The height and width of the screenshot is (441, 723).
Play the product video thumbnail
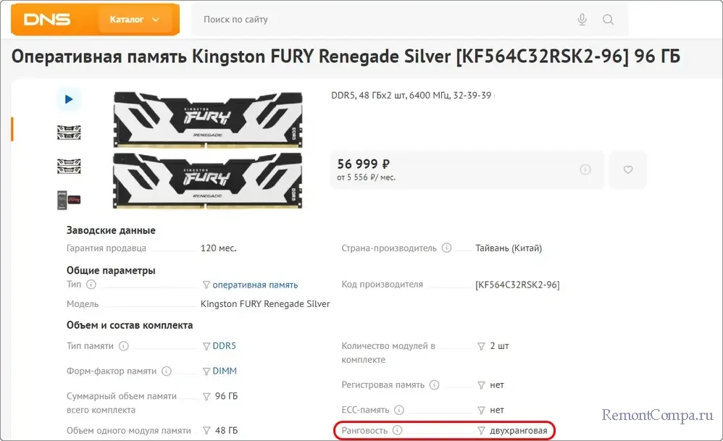coord(69,99)
